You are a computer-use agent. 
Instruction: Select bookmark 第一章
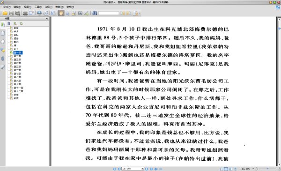pyautogui.click(x=18, y=52)
